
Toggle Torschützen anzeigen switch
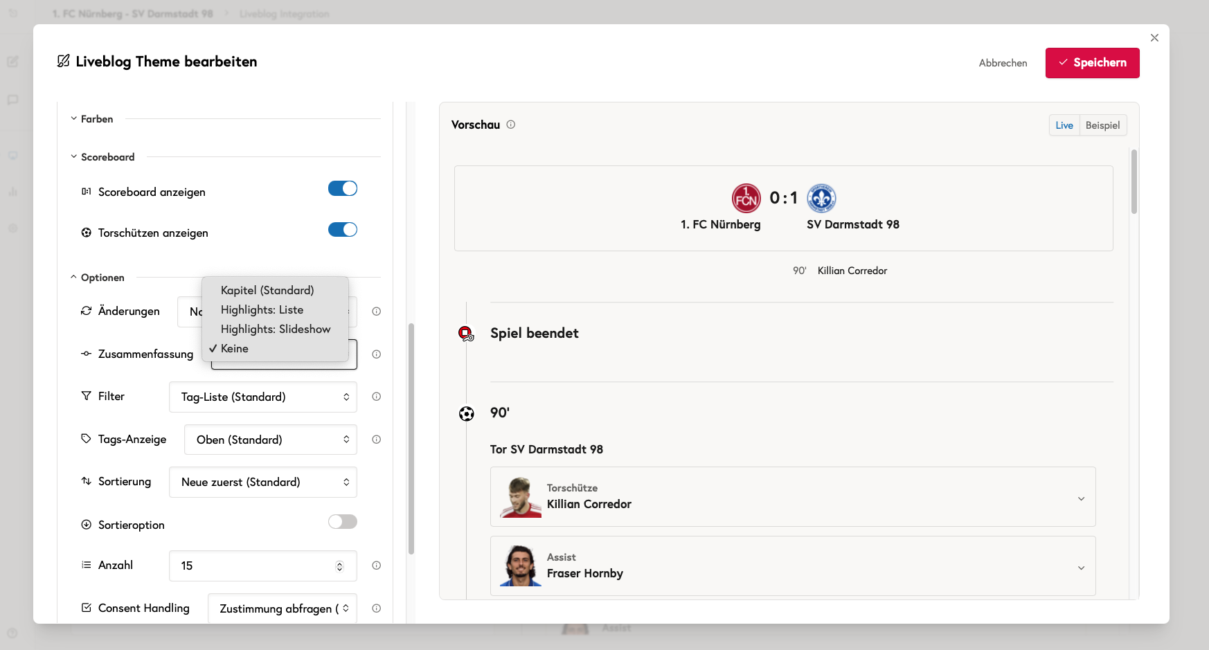coord(343,229)
